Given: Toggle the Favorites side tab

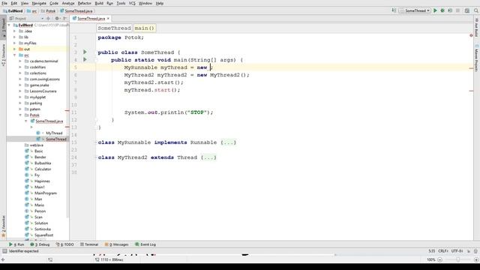Looking at the screenshot, I should (x=3, y=226).
